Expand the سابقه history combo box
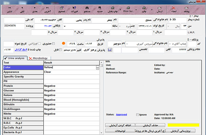The height and width of the screenshot is (135, 206). [x=65, y=26]
